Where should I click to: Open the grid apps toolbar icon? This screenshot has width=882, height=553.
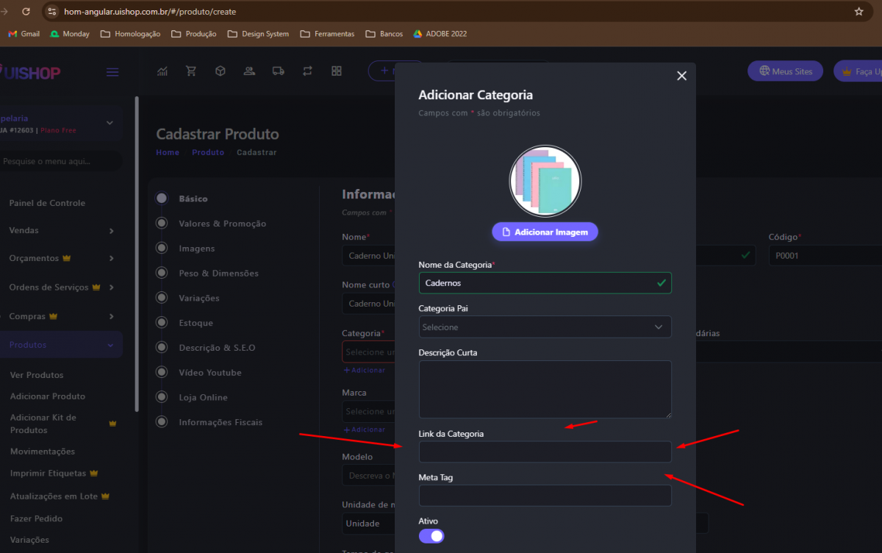point(337,71)
